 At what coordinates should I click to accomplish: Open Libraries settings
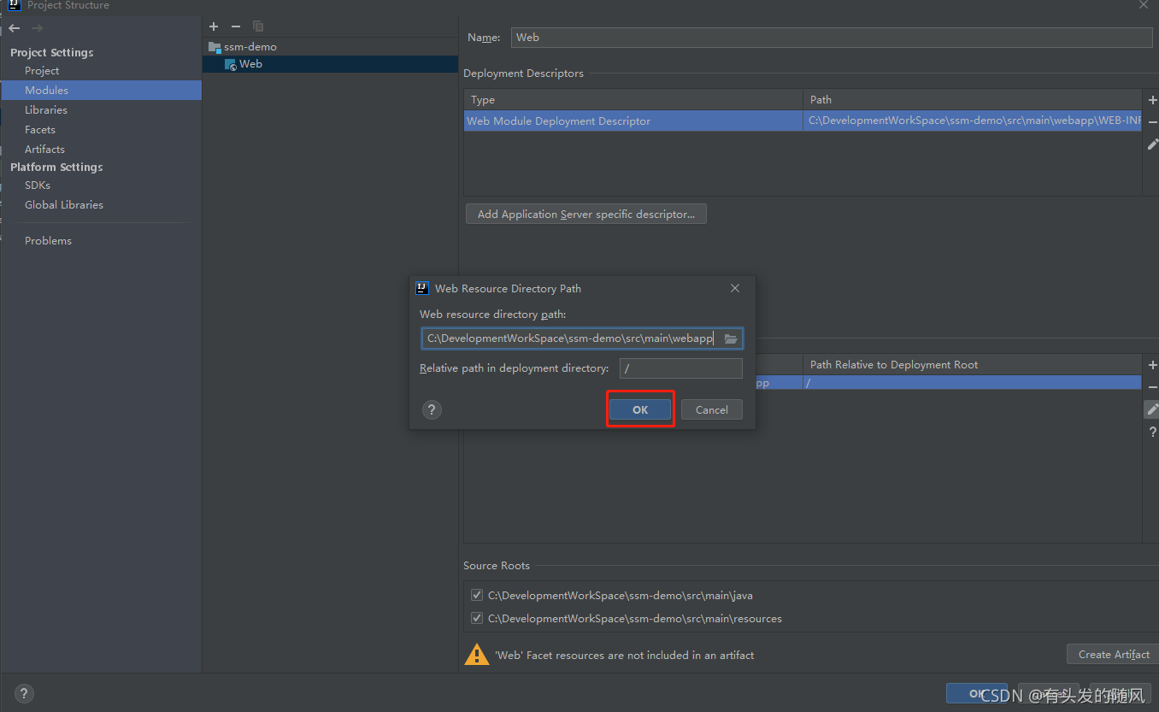coord(46,109)
